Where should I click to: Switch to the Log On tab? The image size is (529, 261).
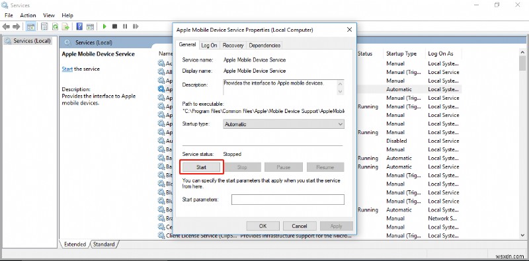[x=209, y=45]
